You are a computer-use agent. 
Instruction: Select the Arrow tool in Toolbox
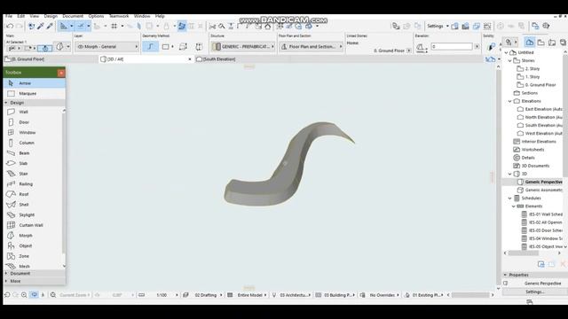(x=35, y=83)
